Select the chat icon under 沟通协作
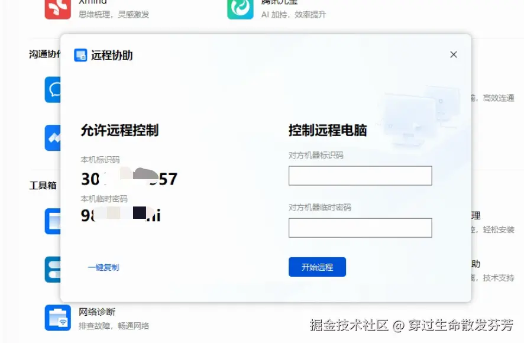 coord(54,90)
